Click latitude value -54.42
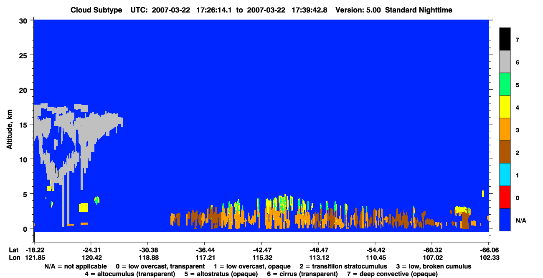Screen dimensions: 543x278 pyautogui.click(x=375, y=250)
